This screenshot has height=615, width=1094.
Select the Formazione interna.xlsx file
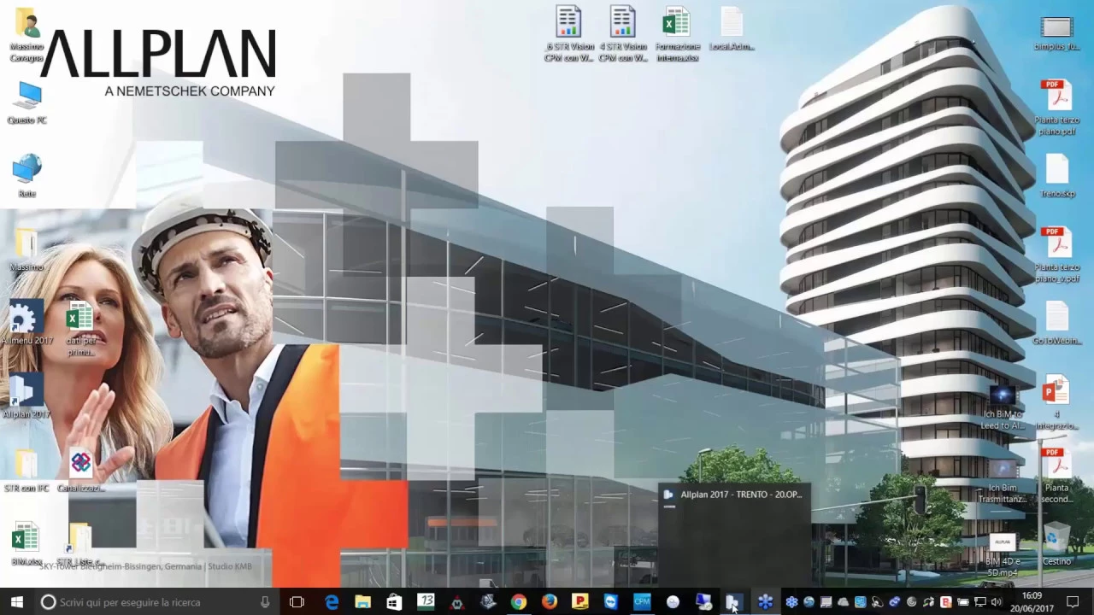coord(677,34)
